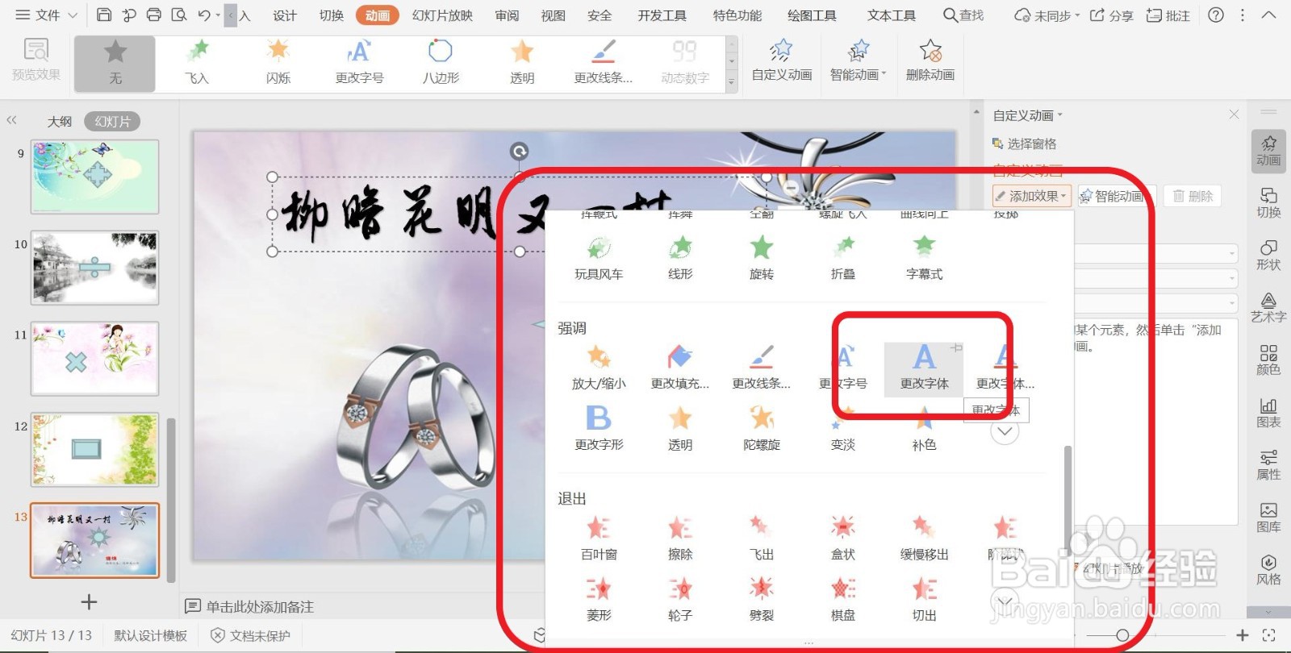This screenshot has width=1291, height=653.
Task: Expand the 添加效果 dropdown
Action: click(1032, 196)
